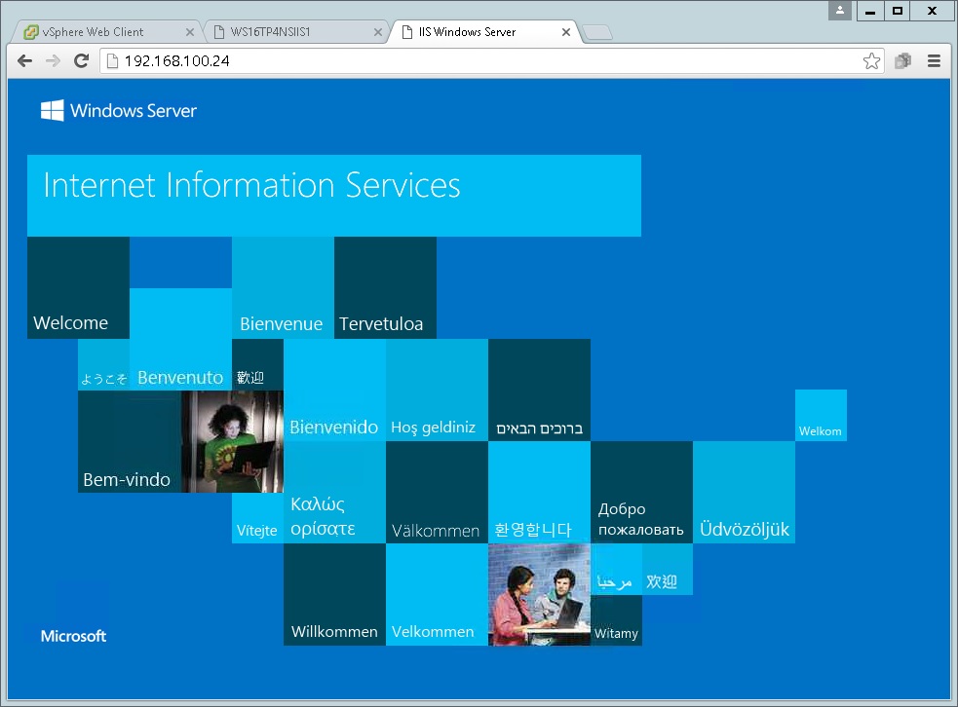This screenshot has width=958, height=707.
Task: Click the Microsoft logo text
Action: pos(73,636)
